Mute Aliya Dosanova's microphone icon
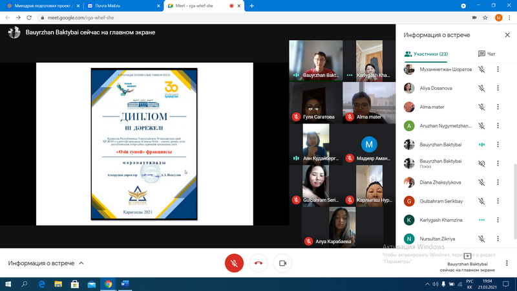Screen dimensions: 517x291 point(481,88)
